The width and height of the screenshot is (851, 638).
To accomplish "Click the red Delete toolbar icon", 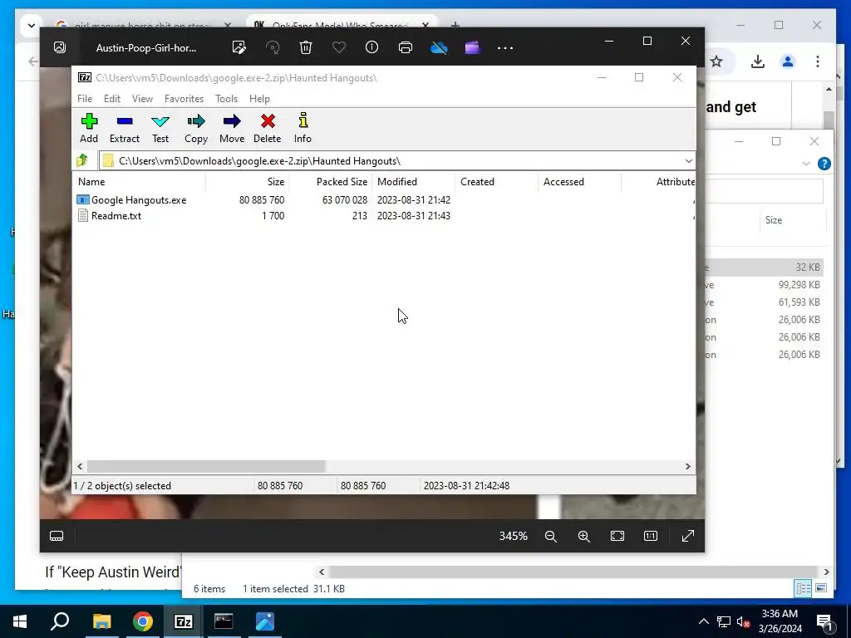I will click(267, 128).
